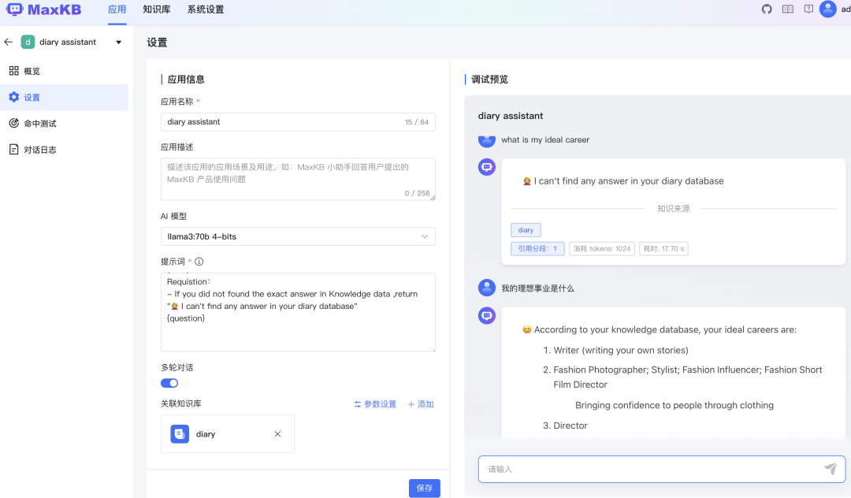Click the 参数设置 link

375,404
